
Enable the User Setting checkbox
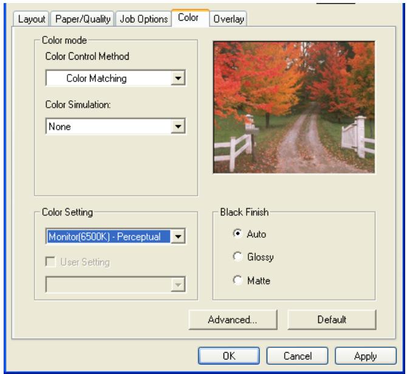50,262
